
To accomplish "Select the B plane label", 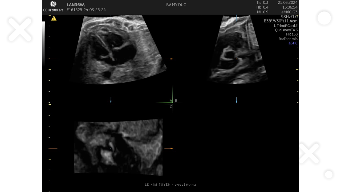I will [176, 101].
